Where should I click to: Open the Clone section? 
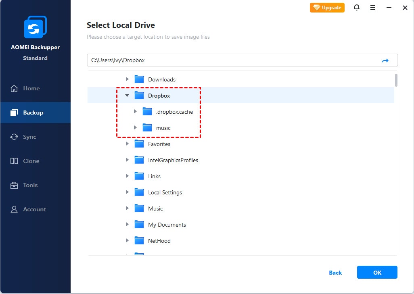36,161
